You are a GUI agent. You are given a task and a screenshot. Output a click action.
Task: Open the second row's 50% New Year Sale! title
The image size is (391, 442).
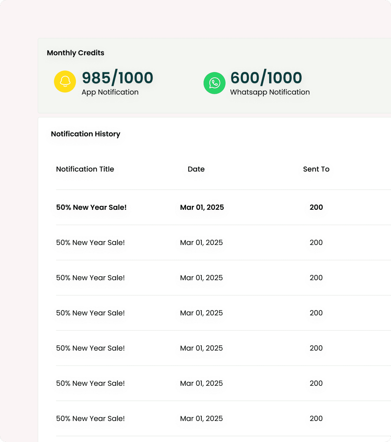[90, 243]
